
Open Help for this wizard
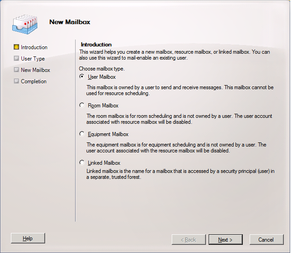(x=28, y=238)
